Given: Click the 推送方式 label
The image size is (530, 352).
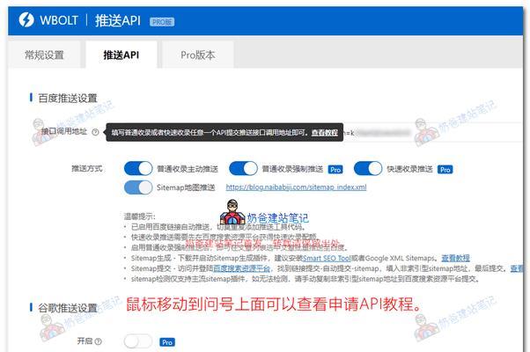Looking at the screenshot, I should click(x=87, y=169).
